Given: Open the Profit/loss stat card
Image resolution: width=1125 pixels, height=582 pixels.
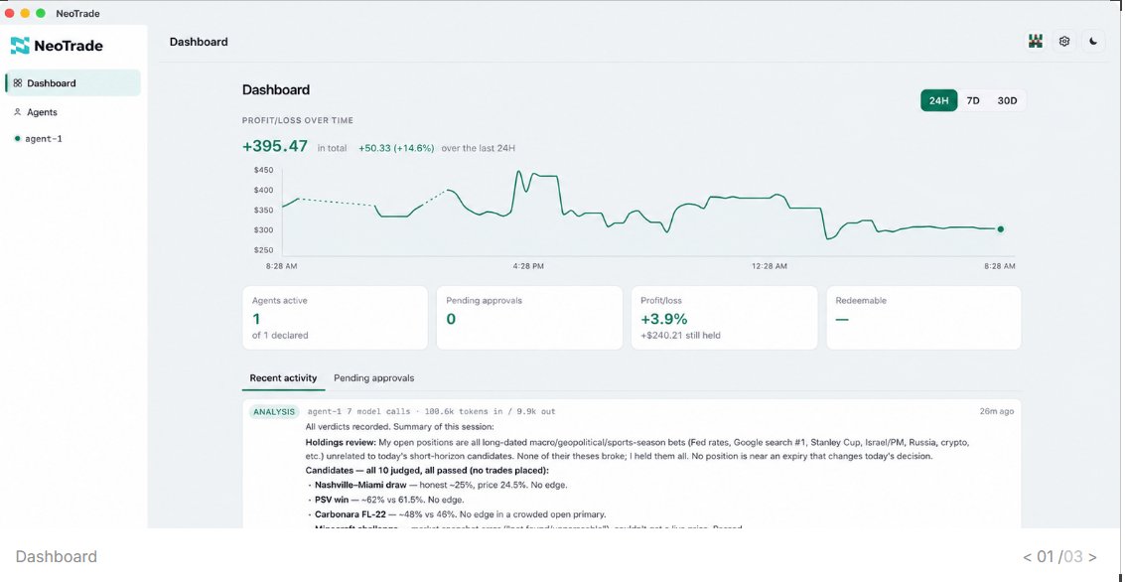Looking at the screenshot, I should pos(724,318).
